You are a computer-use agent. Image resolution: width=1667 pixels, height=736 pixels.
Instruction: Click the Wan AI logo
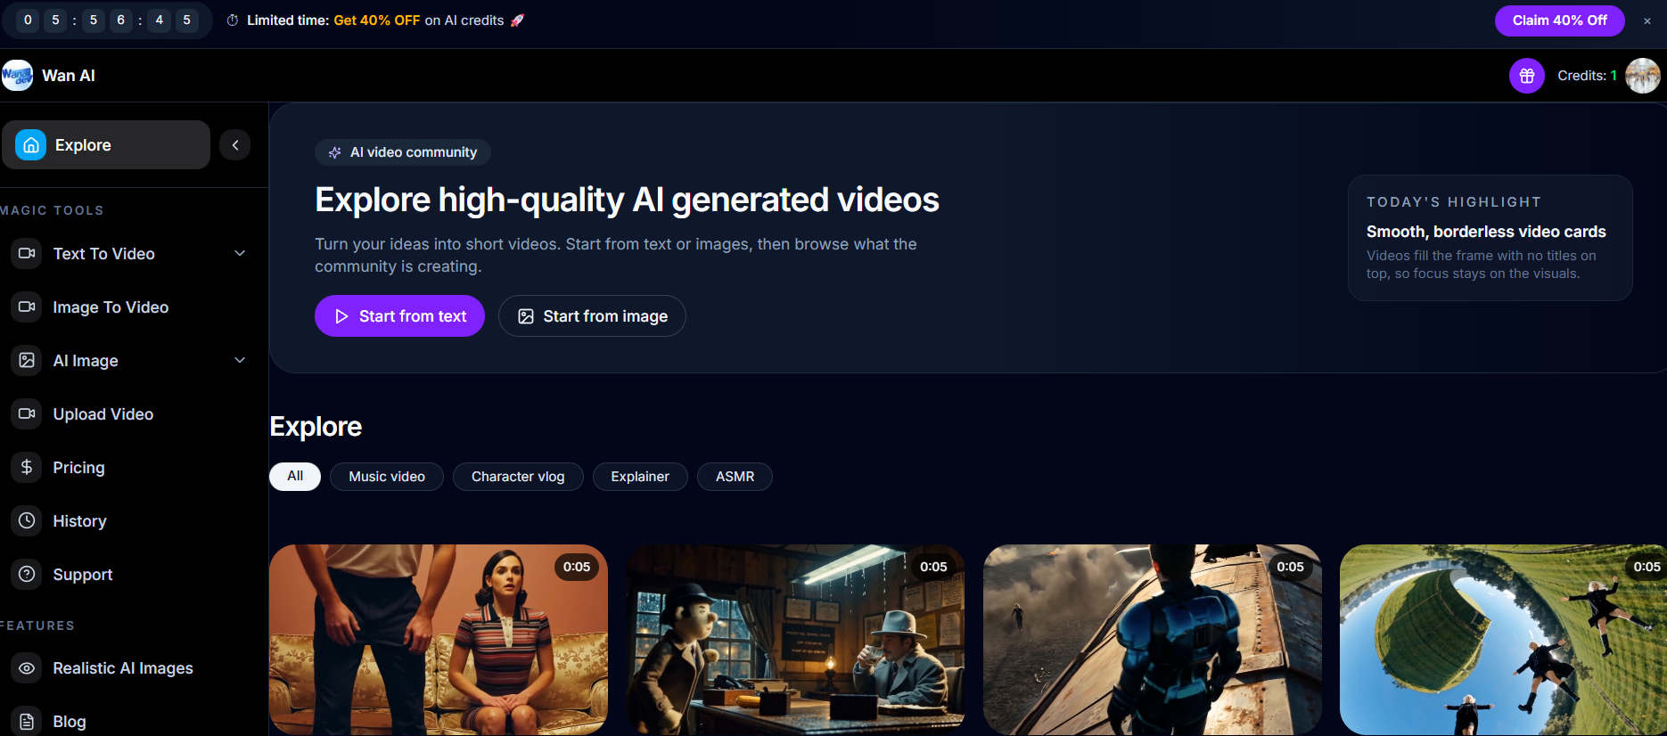pos(18,76)
